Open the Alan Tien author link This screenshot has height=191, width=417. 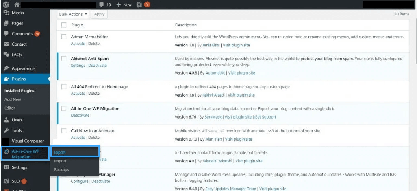point(214,139)
